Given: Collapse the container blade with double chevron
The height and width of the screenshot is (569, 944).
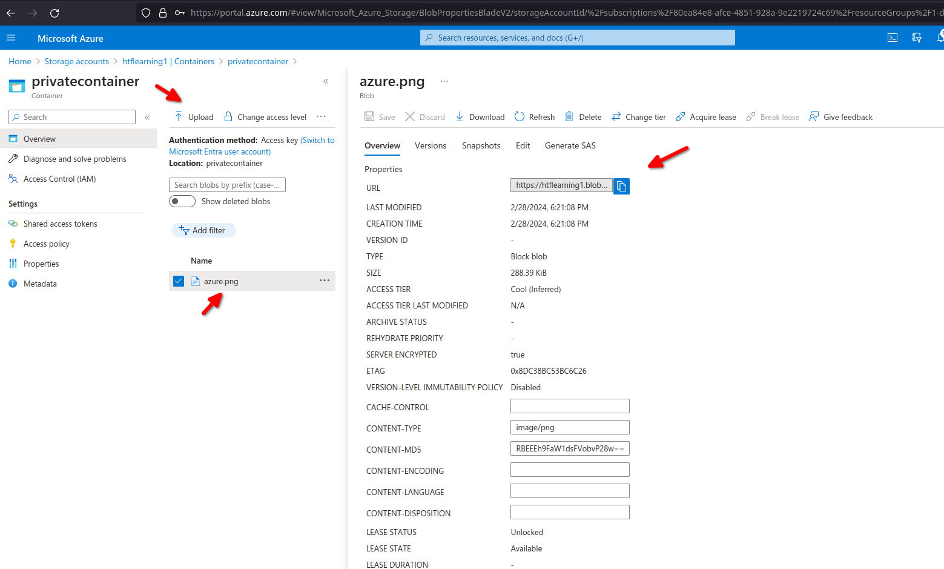Looking at the screenshot, I should [x=326, y=81].
